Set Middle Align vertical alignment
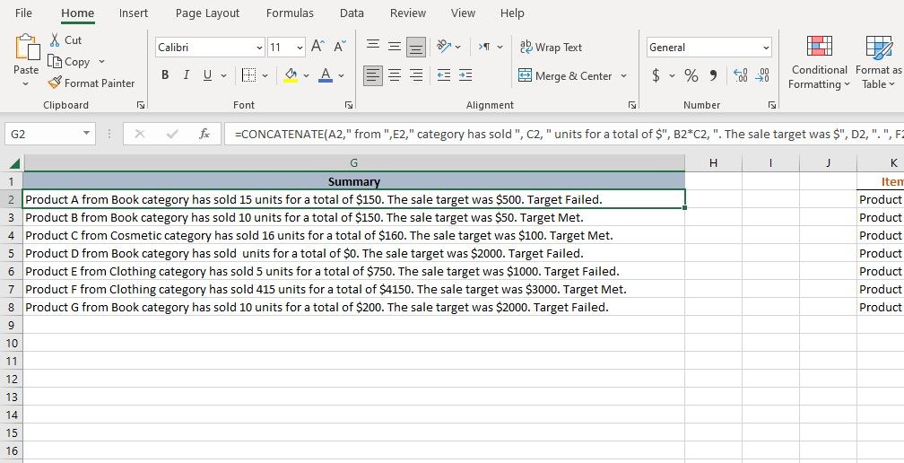The height and width of the screenshot is (463, 904). tap(395, 46)
